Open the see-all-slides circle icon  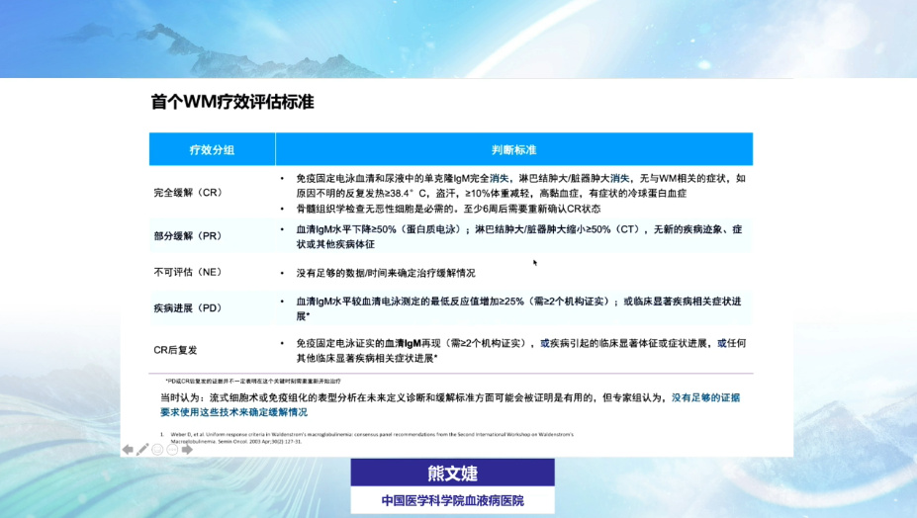(x=157, y=450)
